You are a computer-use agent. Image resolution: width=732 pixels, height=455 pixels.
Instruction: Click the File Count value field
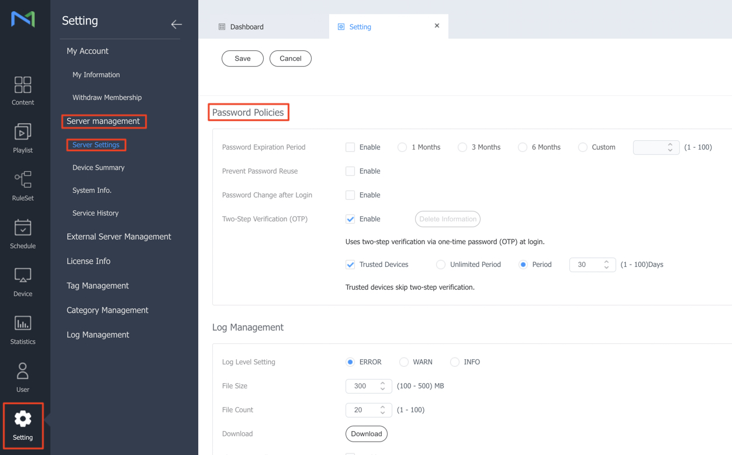click(368, 410)
